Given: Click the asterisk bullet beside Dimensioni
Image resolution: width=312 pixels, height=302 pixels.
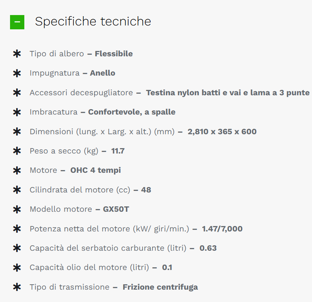Looking at the screenshot, I should tap(17, 132).
